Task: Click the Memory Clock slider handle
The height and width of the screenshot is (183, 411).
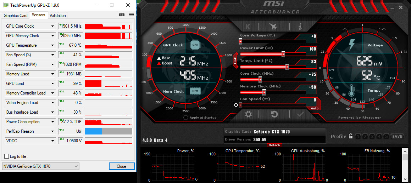Action: click(x=264, y=92)
